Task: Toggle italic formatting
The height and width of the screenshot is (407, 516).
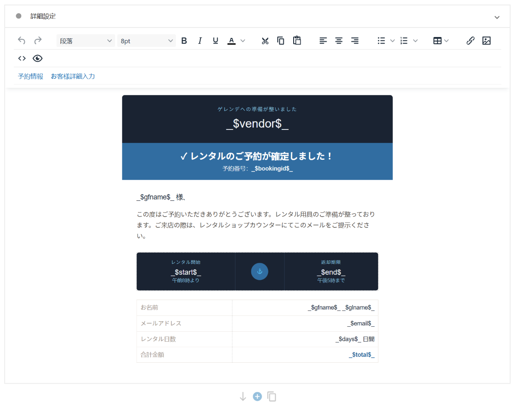Action: tap(200, 41)
